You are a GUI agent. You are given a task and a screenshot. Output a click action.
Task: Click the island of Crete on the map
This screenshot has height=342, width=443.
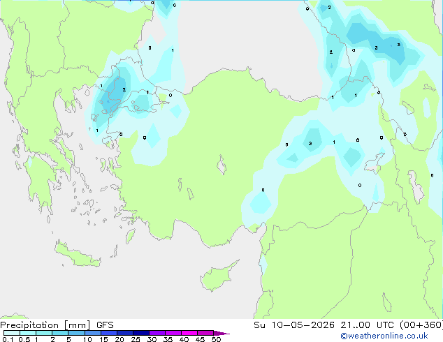pyautogui.click(x=78, y=255)
